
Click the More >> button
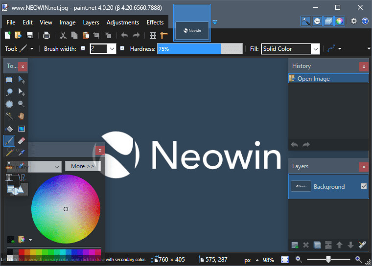(x=83, y=166)
